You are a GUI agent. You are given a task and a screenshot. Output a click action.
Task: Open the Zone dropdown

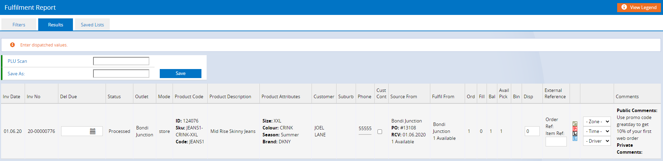597,121
